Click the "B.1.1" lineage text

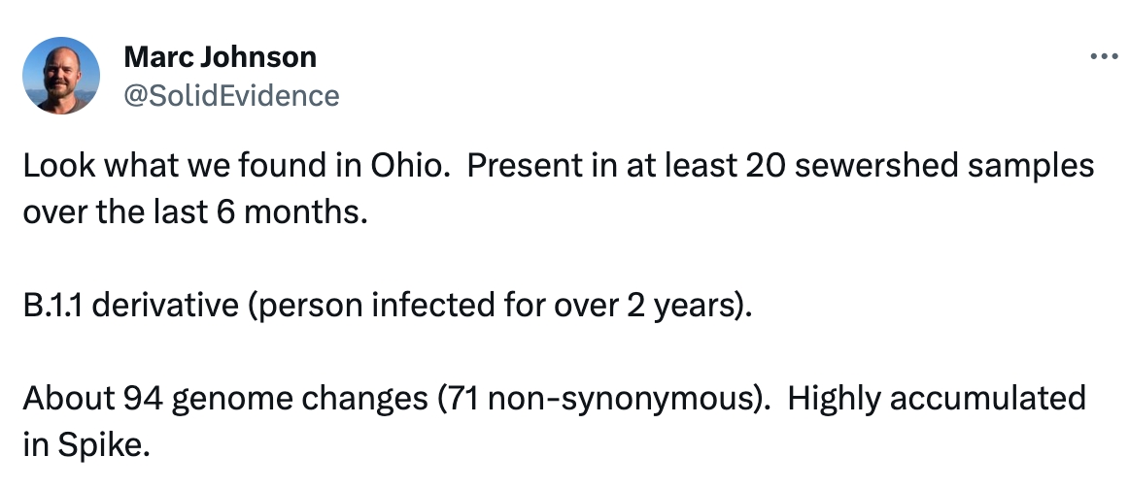[x=53, y=305]
